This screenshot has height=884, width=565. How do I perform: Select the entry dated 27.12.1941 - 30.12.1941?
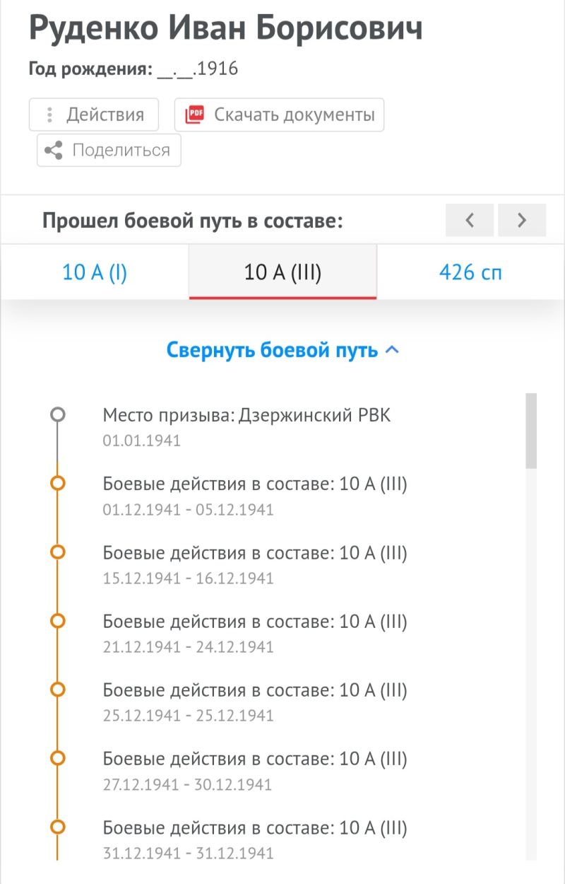255,770
